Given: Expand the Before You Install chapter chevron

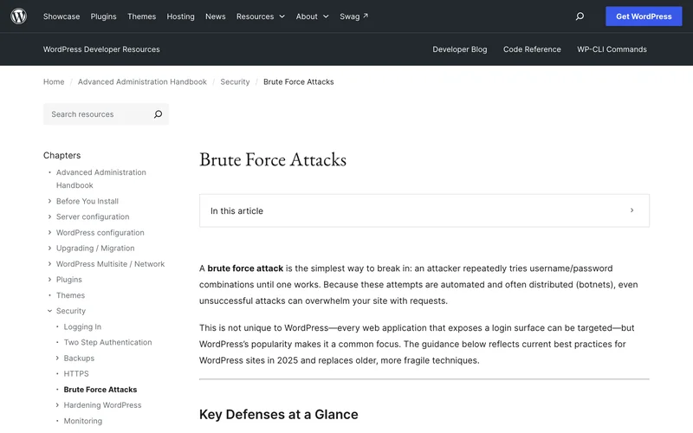Looking at the screenshot, I should click(49, 201).
